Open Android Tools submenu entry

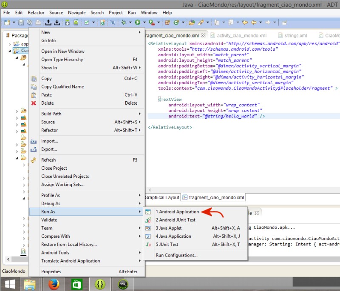pos(87,253)
